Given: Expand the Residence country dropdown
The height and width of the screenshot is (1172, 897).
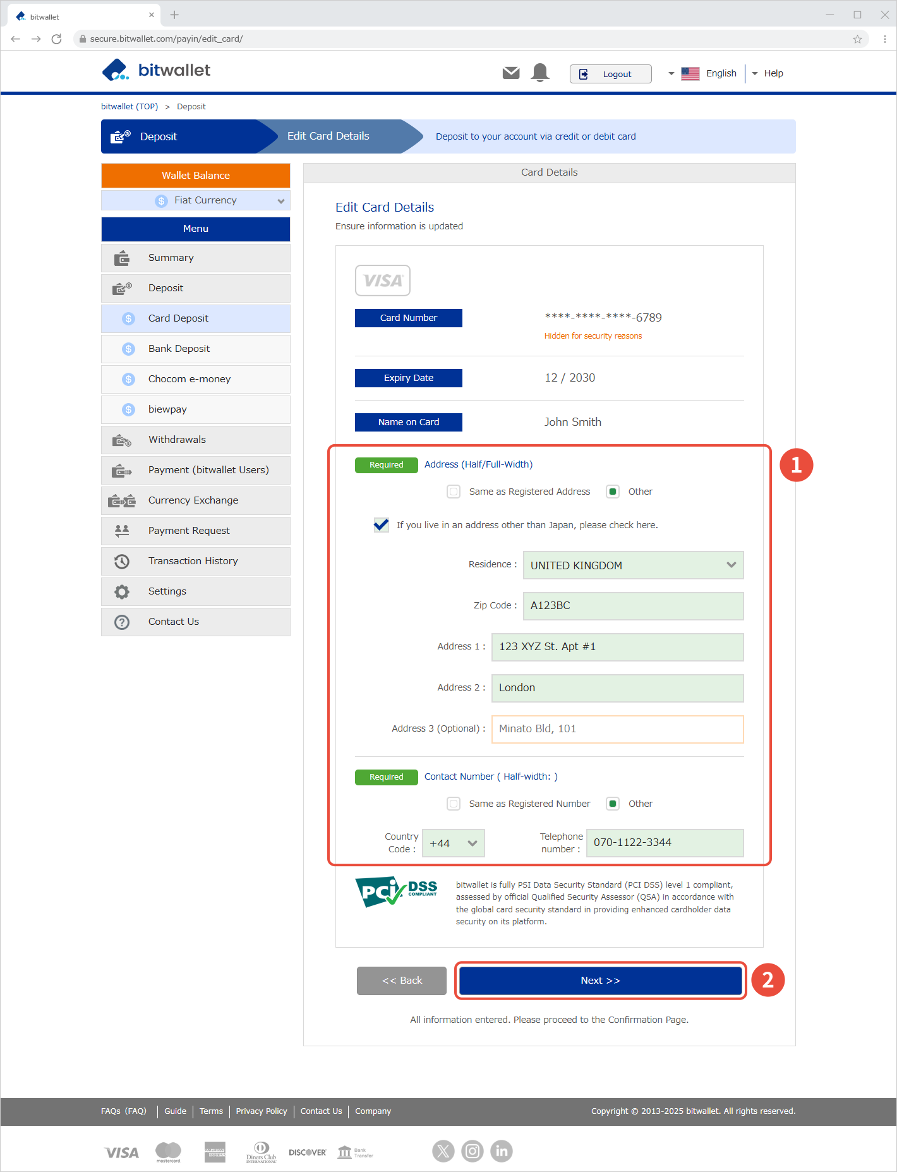Looking at the screenshot, I should click(x=633, y=565).
